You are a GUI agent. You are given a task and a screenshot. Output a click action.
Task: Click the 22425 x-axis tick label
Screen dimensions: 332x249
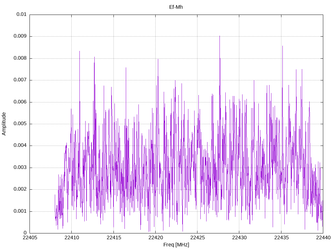pos(197,238)
